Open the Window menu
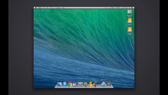 point(59,8)
